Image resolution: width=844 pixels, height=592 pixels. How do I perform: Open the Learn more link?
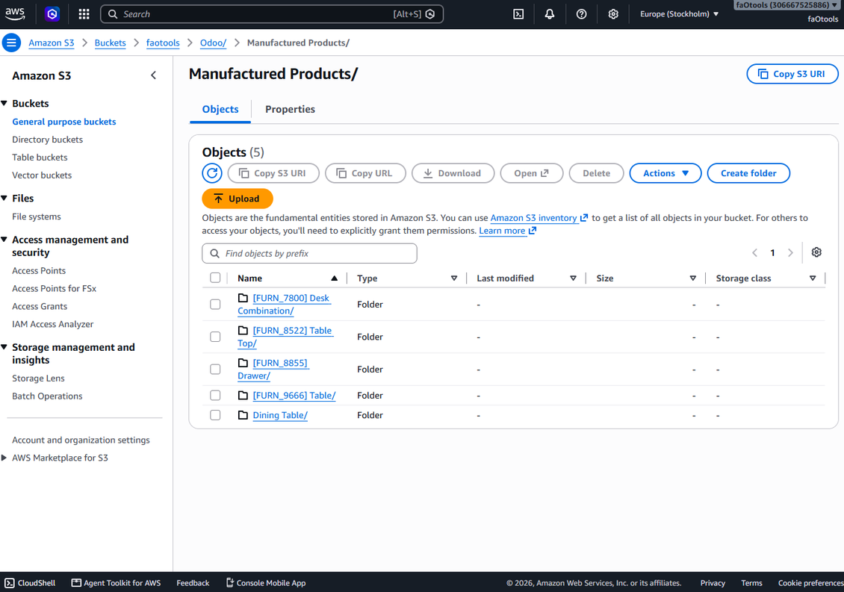(x=508, y=231)
